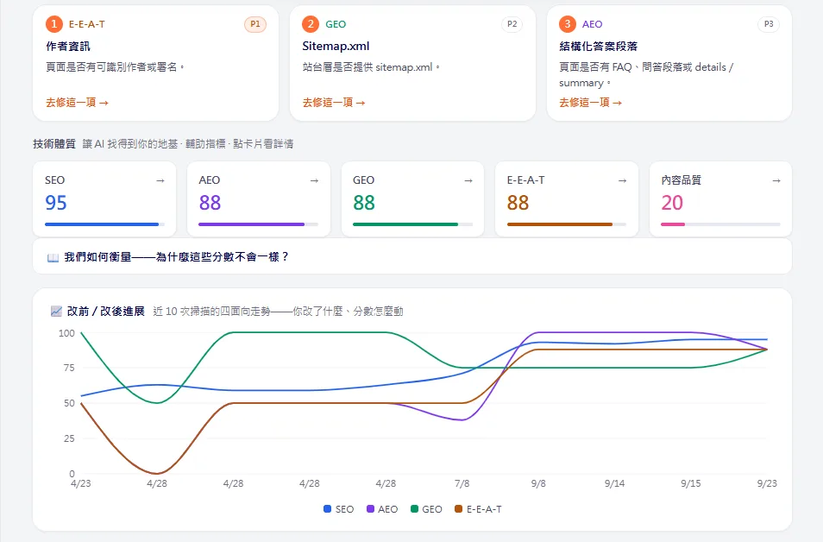The image size is (823, 542).
Task: Click the 9/15 date on chart axis
Action: point(691,483)
